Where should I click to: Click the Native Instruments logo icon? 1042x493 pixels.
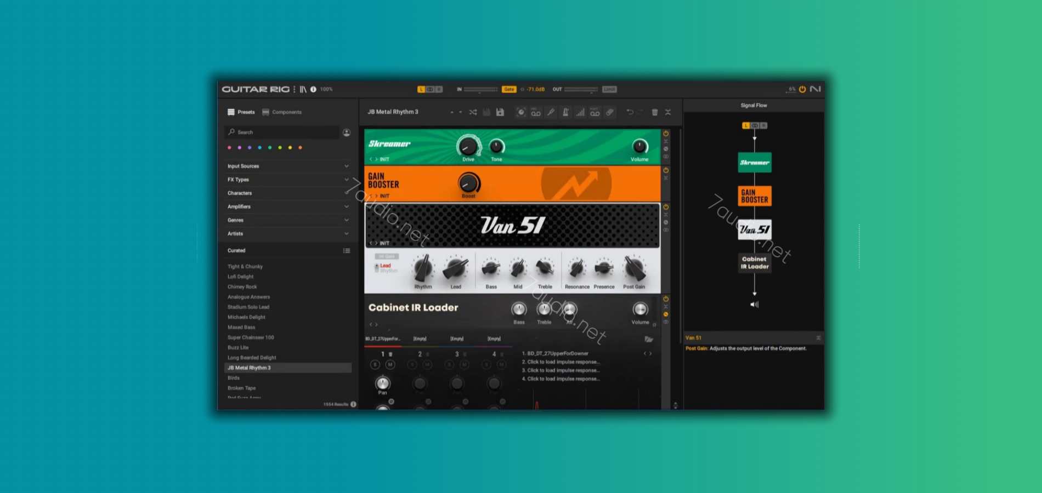tap(816, 89)
